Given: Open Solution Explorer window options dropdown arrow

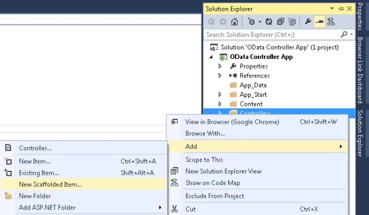Looking at the screenshot, I should click(x=332, y=8).
